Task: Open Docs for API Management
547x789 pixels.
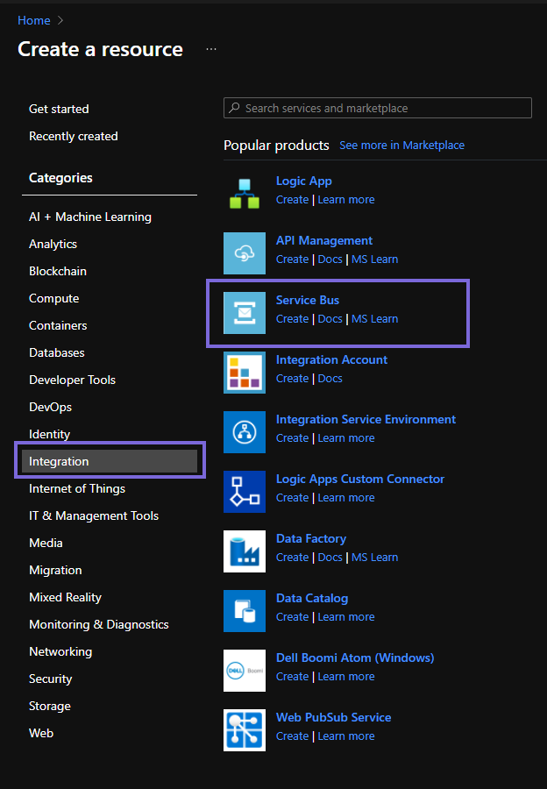Action: 330,259
